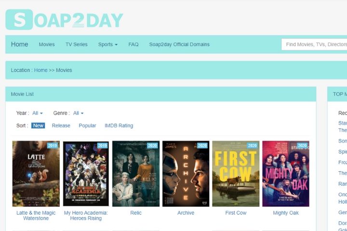Open Soap2day Official Domains link

click(179, 44)
